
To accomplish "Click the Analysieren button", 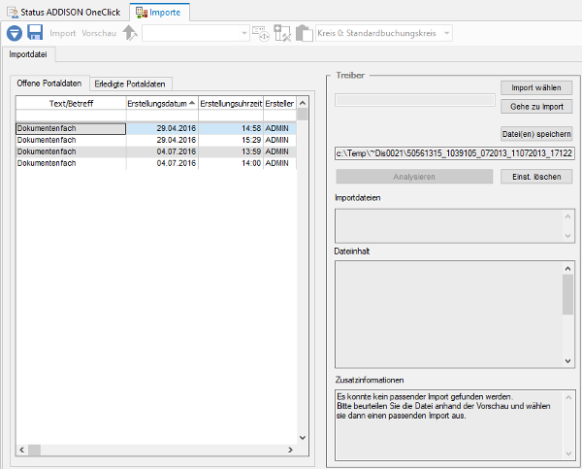I will [x=414, y=177].
